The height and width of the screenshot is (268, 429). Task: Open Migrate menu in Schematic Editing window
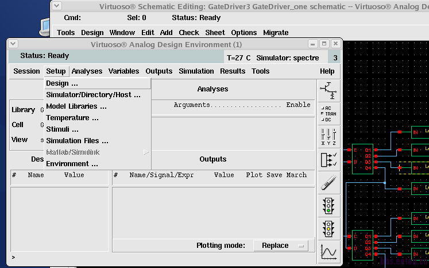pyautogui.click(x=276, y=33)
